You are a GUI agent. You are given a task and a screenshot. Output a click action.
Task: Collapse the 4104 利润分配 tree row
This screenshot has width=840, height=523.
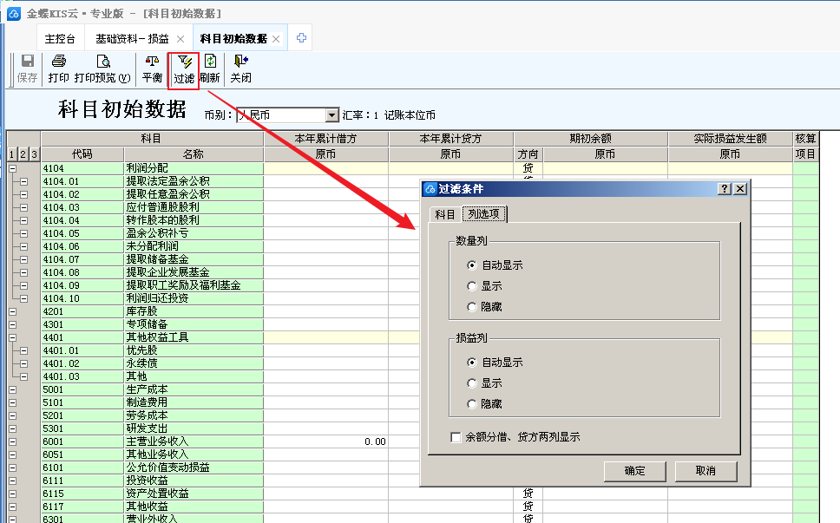(x=12, y=168)
